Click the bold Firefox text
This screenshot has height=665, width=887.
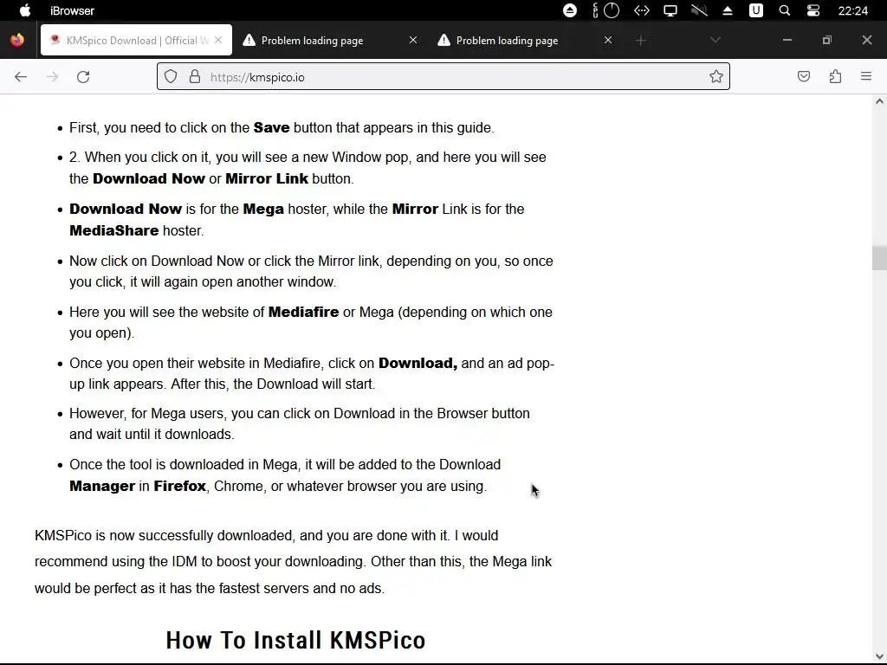[179, 487]
